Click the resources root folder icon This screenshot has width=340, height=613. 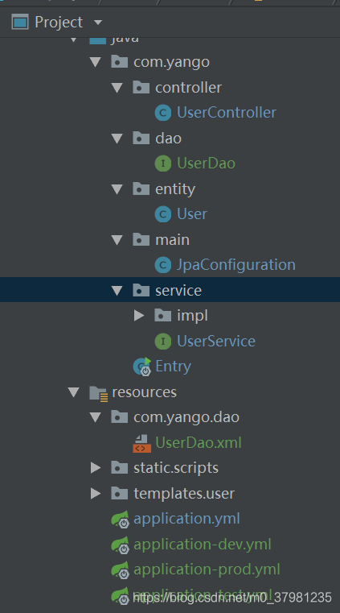point(98,393)
